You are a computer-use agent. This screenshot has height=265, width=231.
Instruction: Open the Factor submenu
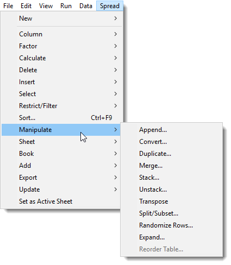(62, 46)
